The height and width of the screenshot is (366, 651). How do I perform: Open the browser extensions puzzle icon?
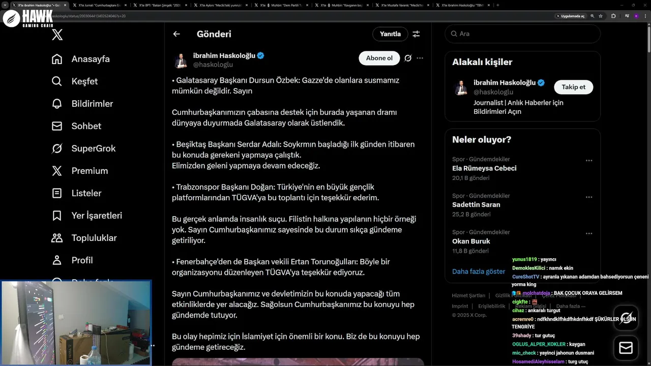coord(613,16)
